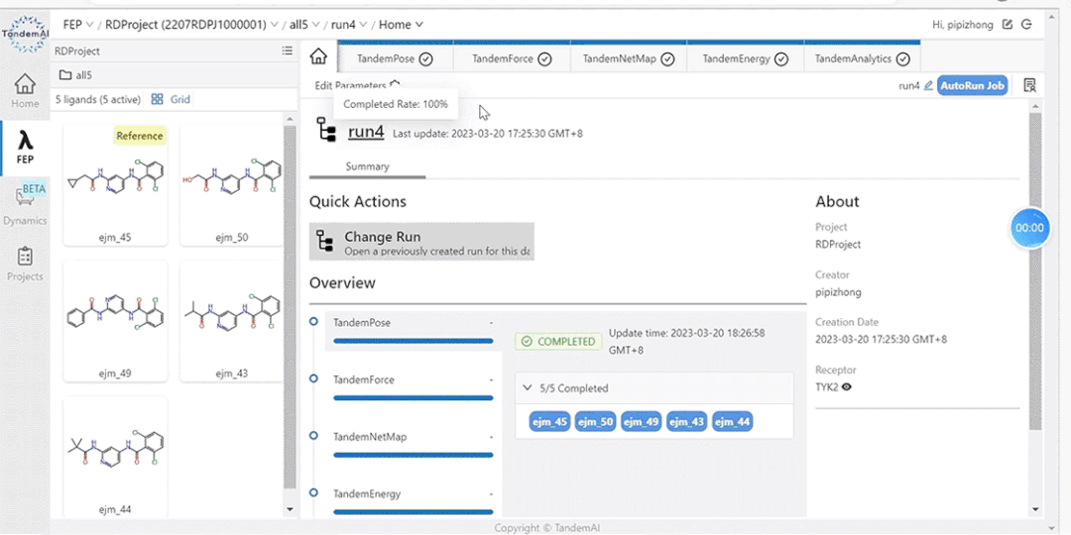Open the Home page in left sidebar
Viewport: 1071px width, 535px height.
[25, 91]
